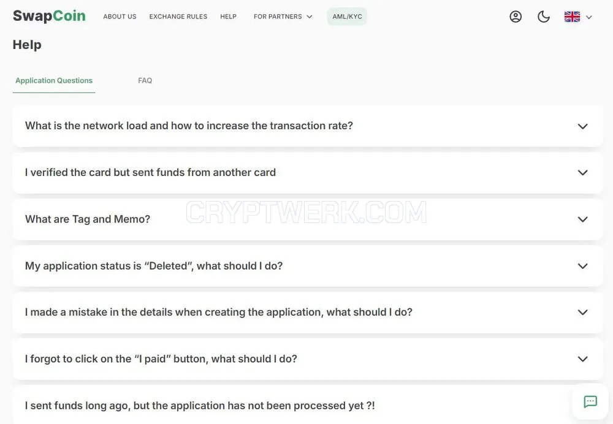Switch to the FAQ tab
This screenshot has width=613, height=424.
click(x=145, y=80)
